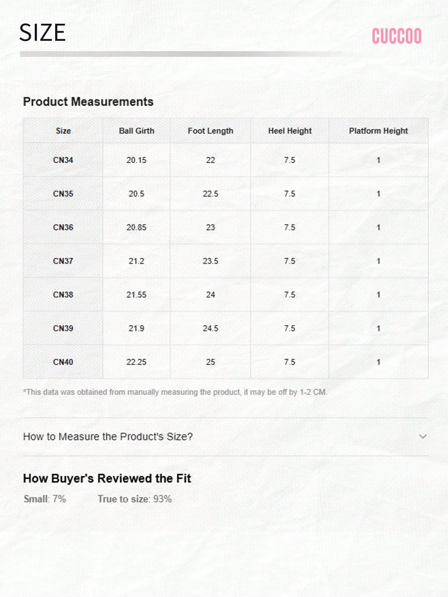
Task: Choose the CN37 size cell
Action: click(x=63, y=261)
